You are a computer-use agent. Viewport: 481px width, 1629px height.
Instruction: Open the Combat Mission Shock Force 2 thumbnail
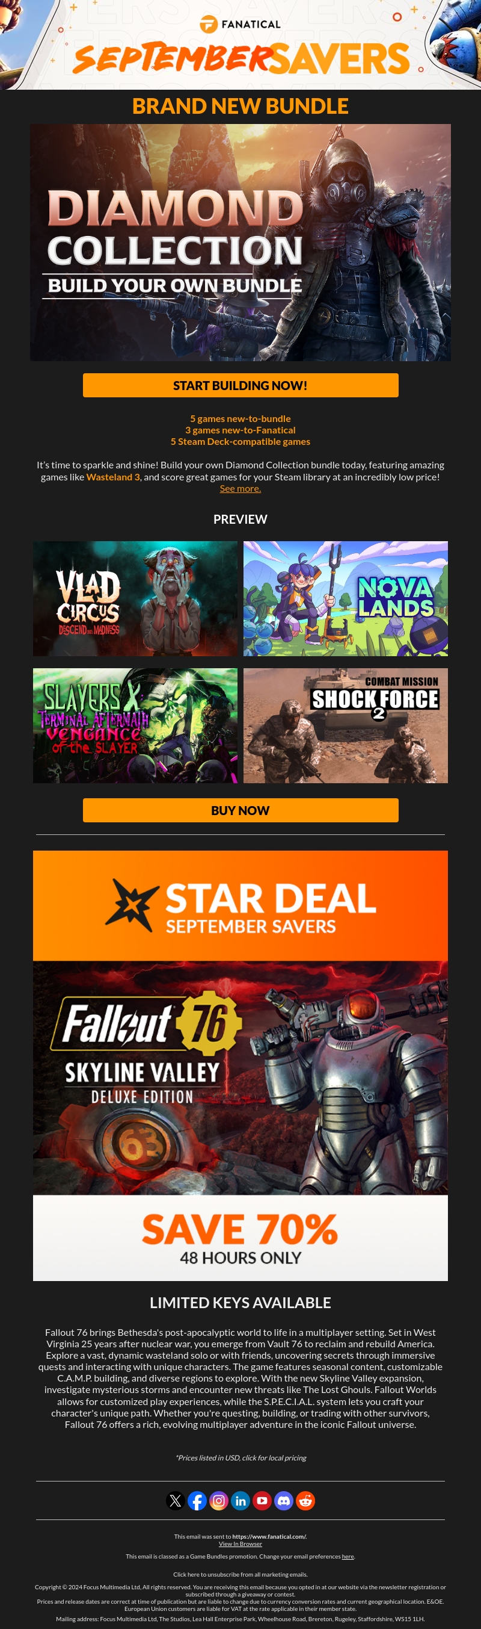coord(346,726)
